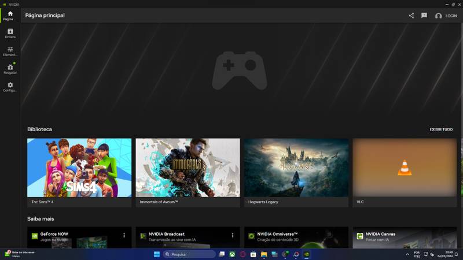Open File Explorer from taskbar
Image resolution: width=463 pixels, height=260 pixels.
pyautogui.click(x=264, y=254)
